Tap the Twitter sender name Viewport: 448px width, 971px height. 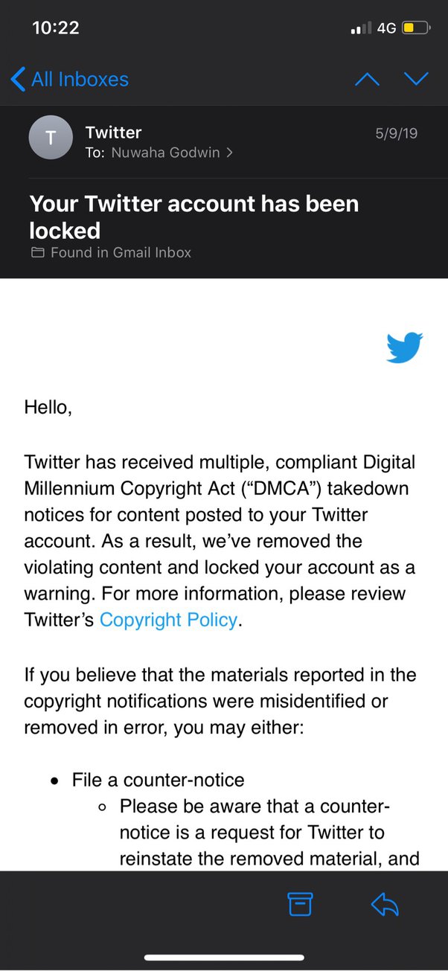[112, 132]
